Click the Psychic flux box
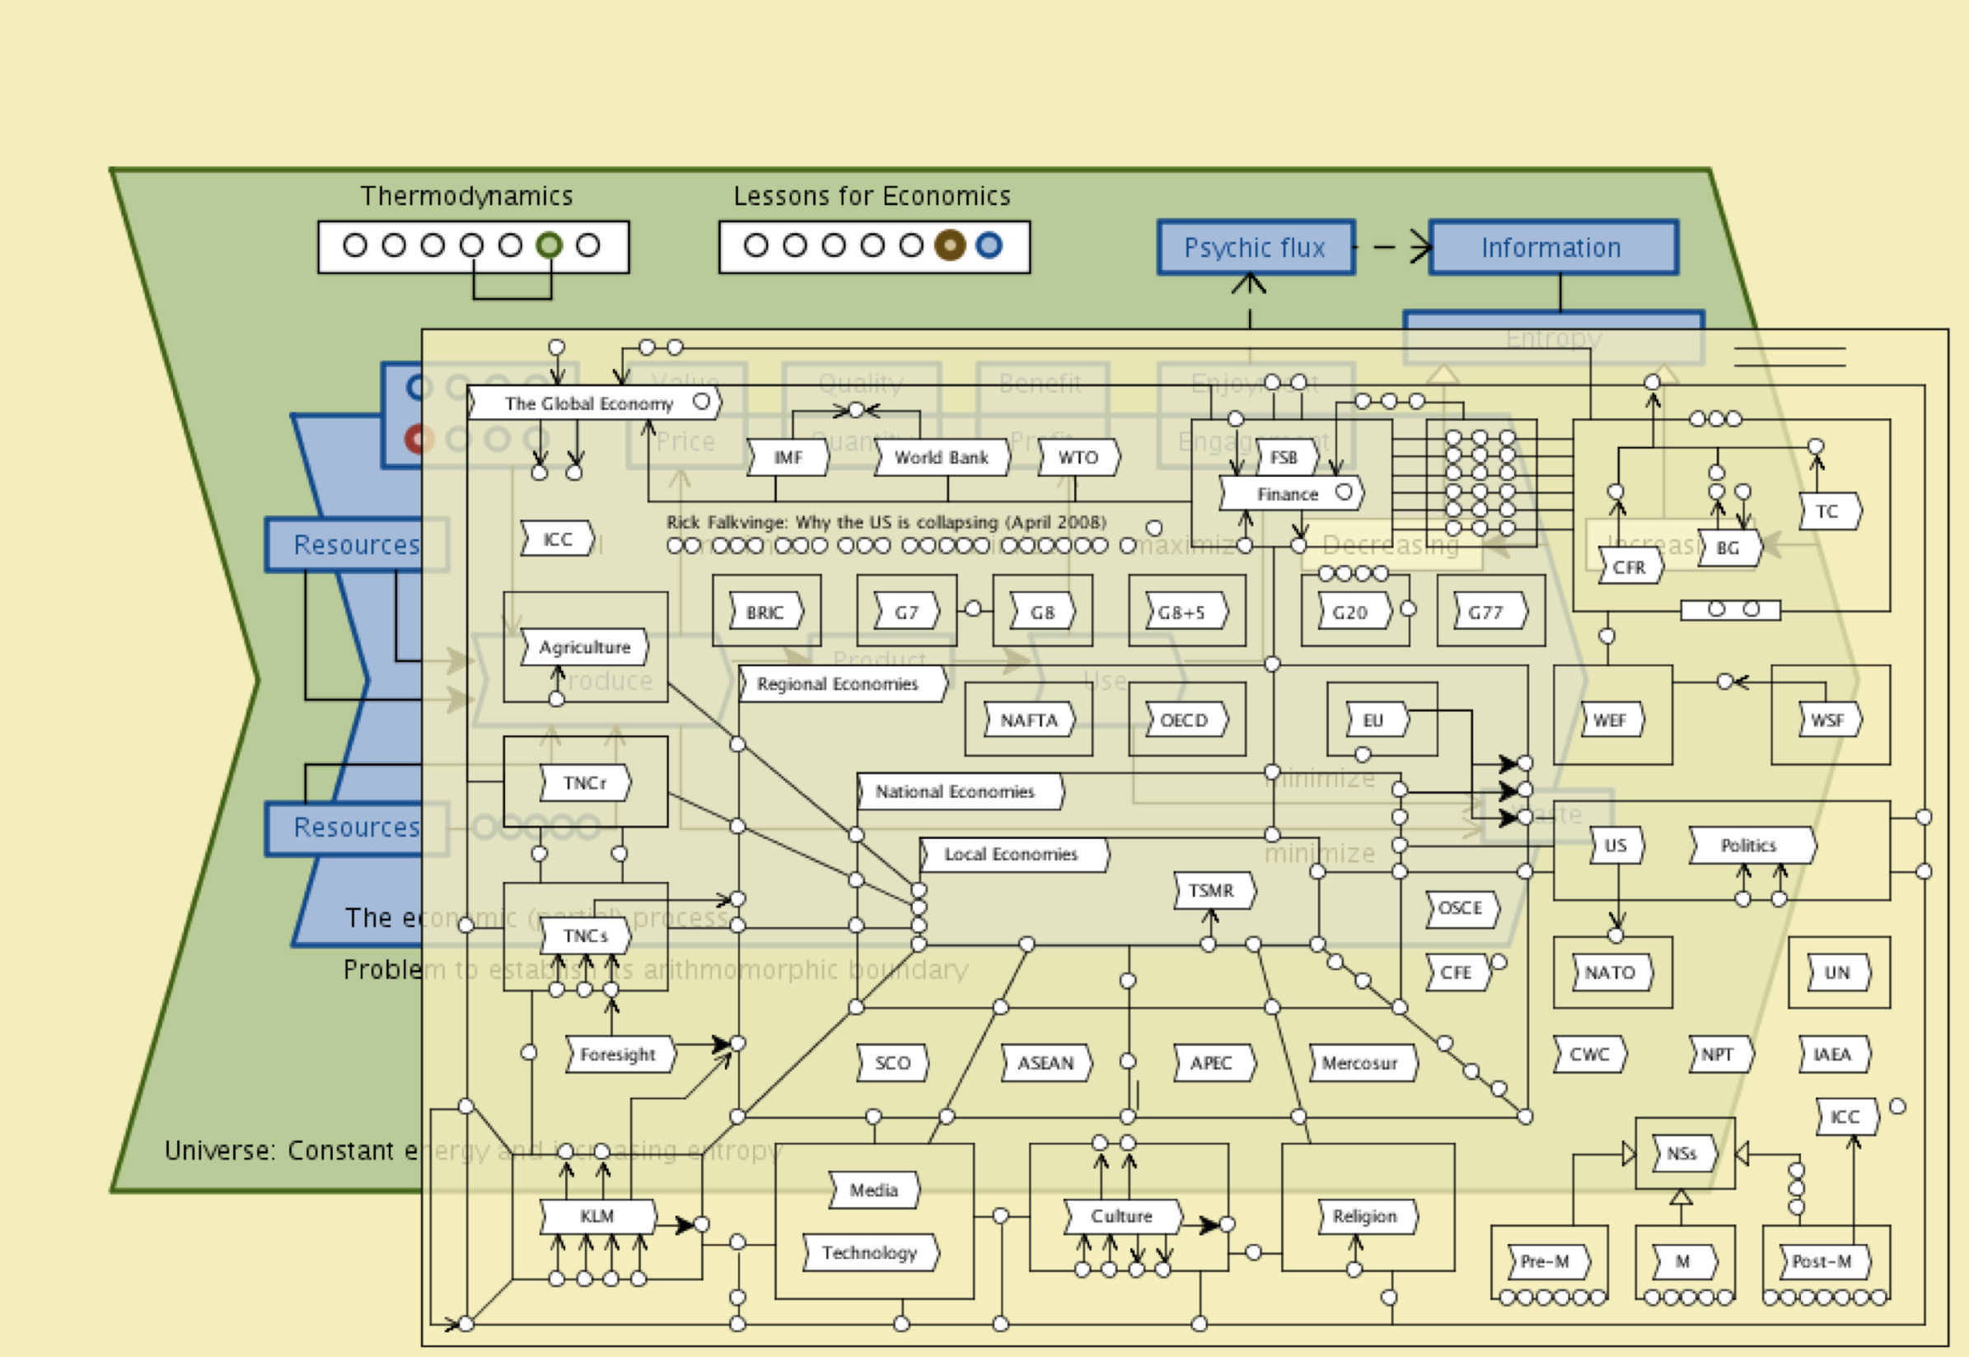The height and width of the screenshot is (1357, 1969). (x=1255, y=247)
